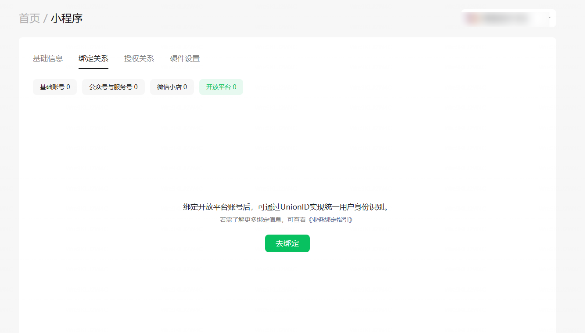Open the 基础信息 tab
Viewport: 585px width, 333px height.
coord(48,58)
